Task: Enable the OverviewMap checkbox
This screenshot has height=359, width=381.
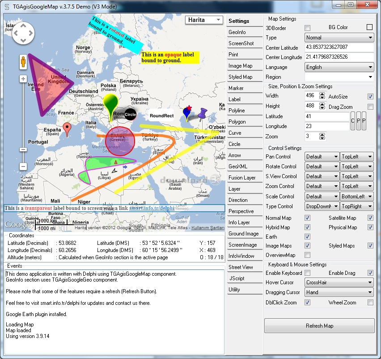Action: 307,255
